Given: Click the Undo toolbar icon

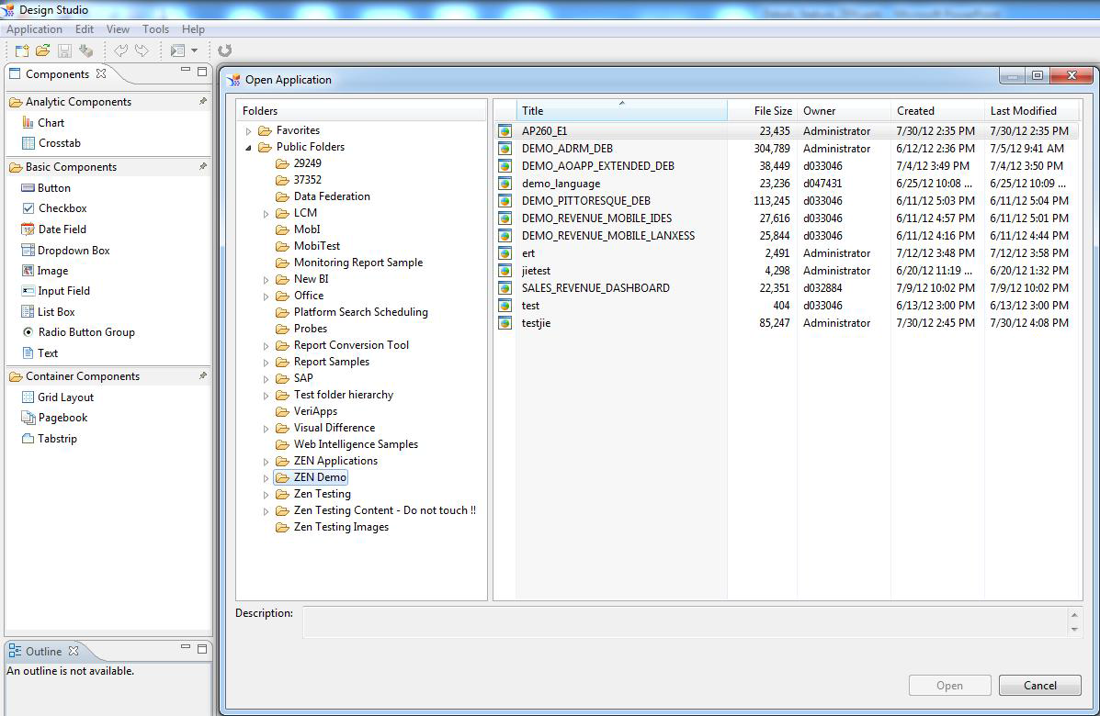Looking at the screenshot, I should [x=120, y=50].
